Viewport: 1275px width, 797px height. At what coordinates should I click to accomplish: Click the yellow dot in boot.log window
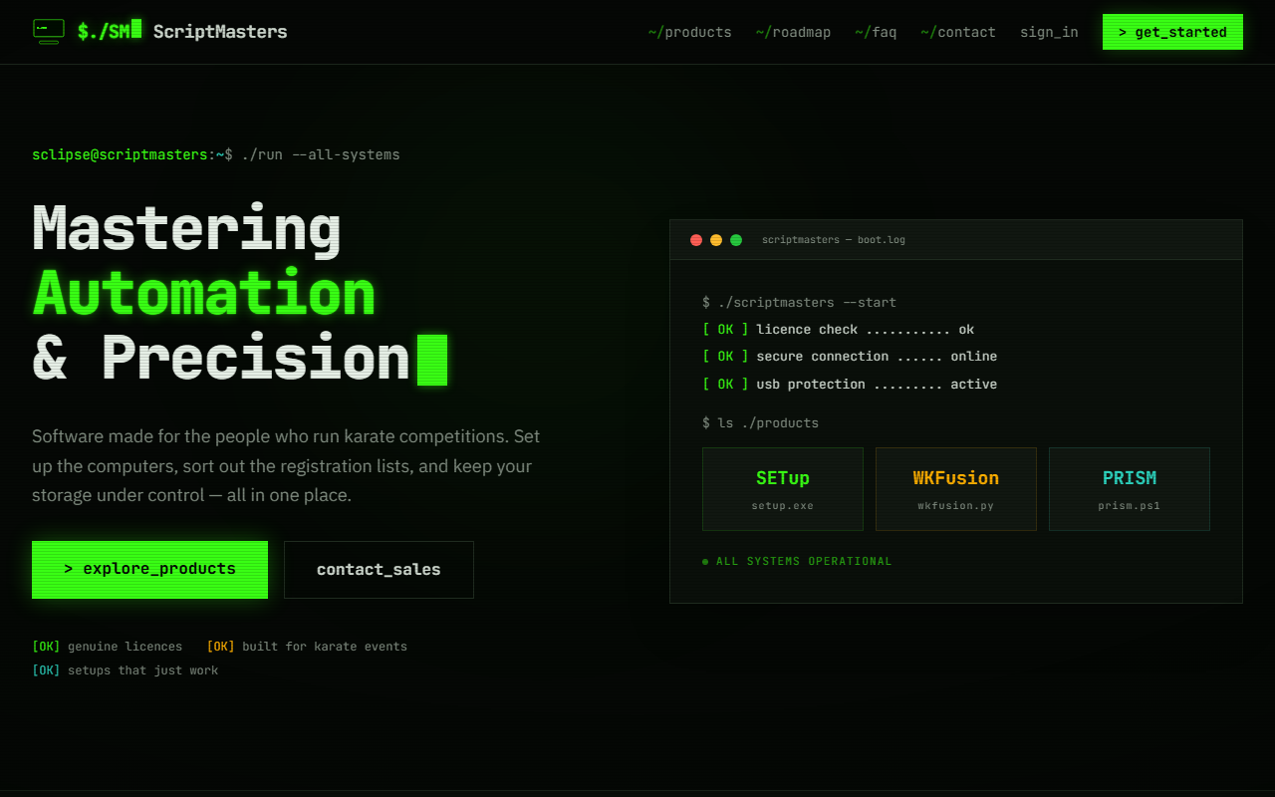pyautogui.click(x=716, y=240)
